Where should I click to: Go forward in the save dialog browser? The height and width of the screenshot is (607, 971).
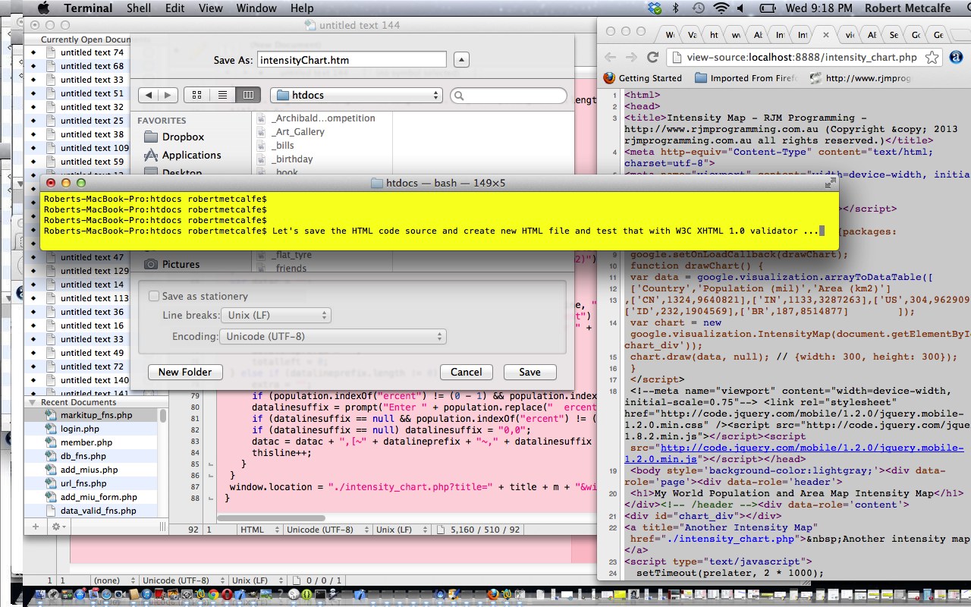(168, 95)
